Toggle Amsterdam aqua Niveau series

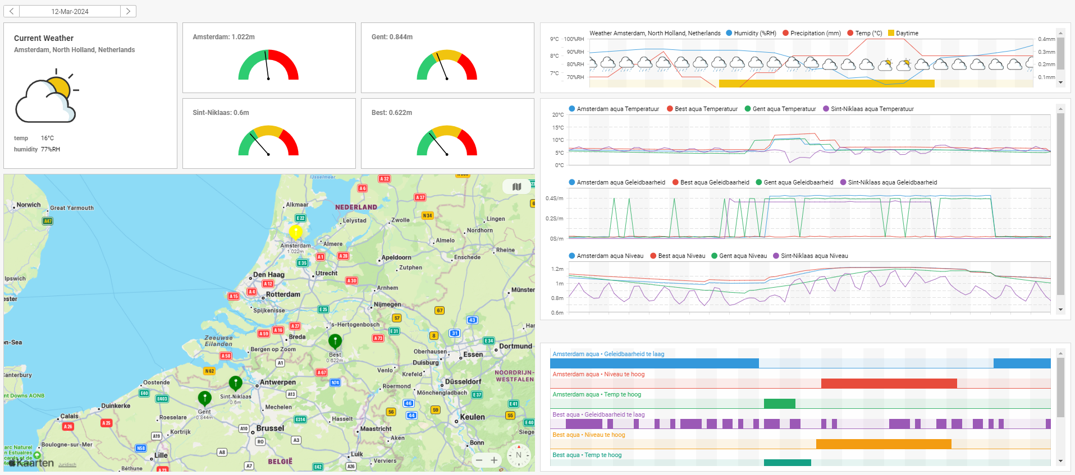click(x=606, y=256)
